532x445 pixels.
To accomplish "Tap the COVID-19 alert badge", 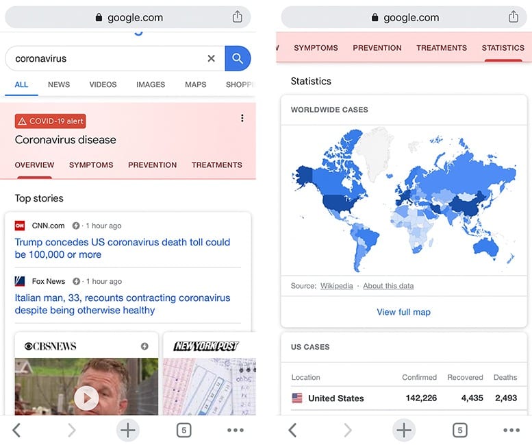I will [50, 121].
